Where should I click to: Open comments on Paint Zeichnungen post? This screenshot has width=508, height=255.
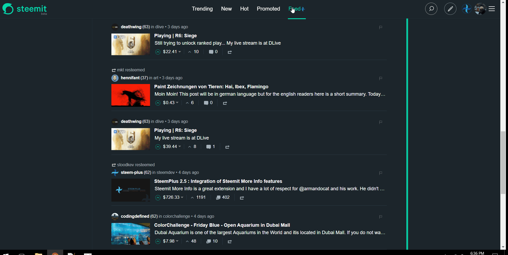click(x=208, y=103)
